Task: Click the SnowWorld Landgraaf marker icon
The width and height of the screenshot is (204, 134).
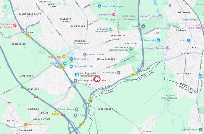Action: tap(100, 6)
